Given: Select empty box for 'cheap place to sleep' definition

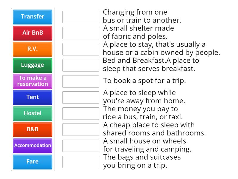Looking at the screenshot, I should (x=81, y=130).
